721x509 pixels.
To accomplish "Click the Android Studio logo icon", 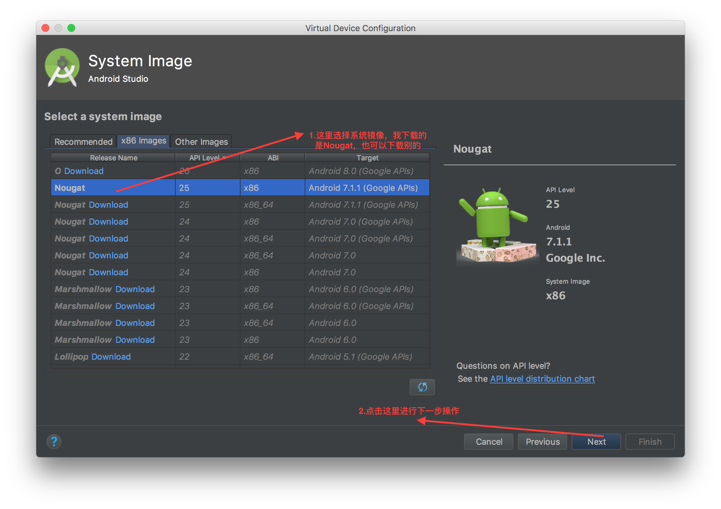I will 62,67.
